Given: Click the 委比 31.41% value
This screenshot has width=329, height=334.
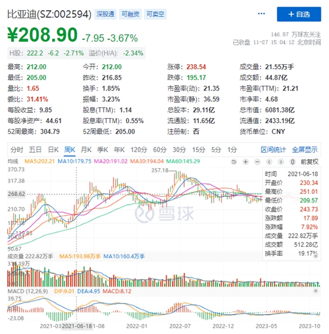Looking at the screenshot, I should click(37, 99).
